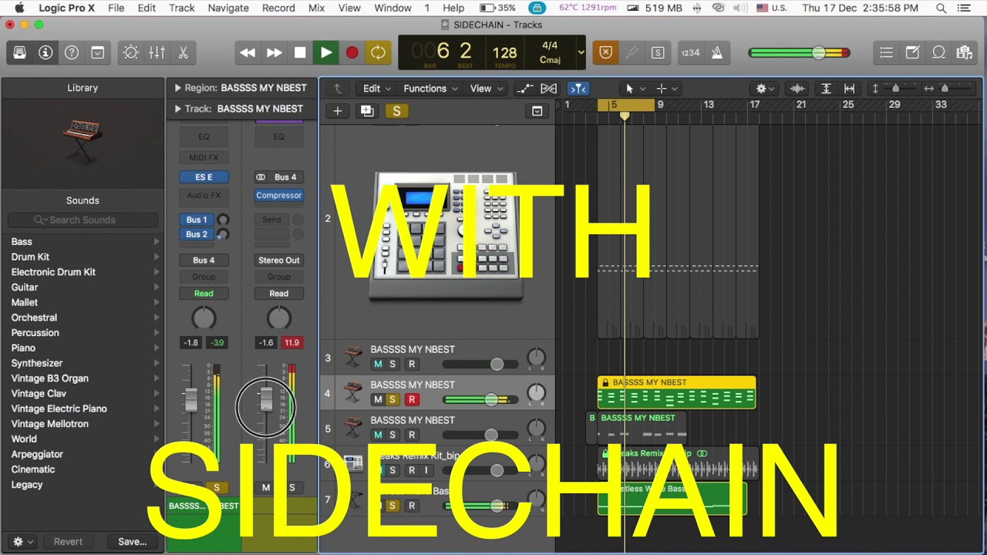The width and height of the screenshot is (987, 555).
Task: Enable count-in 1234 button
Action: tap(690, 52)
